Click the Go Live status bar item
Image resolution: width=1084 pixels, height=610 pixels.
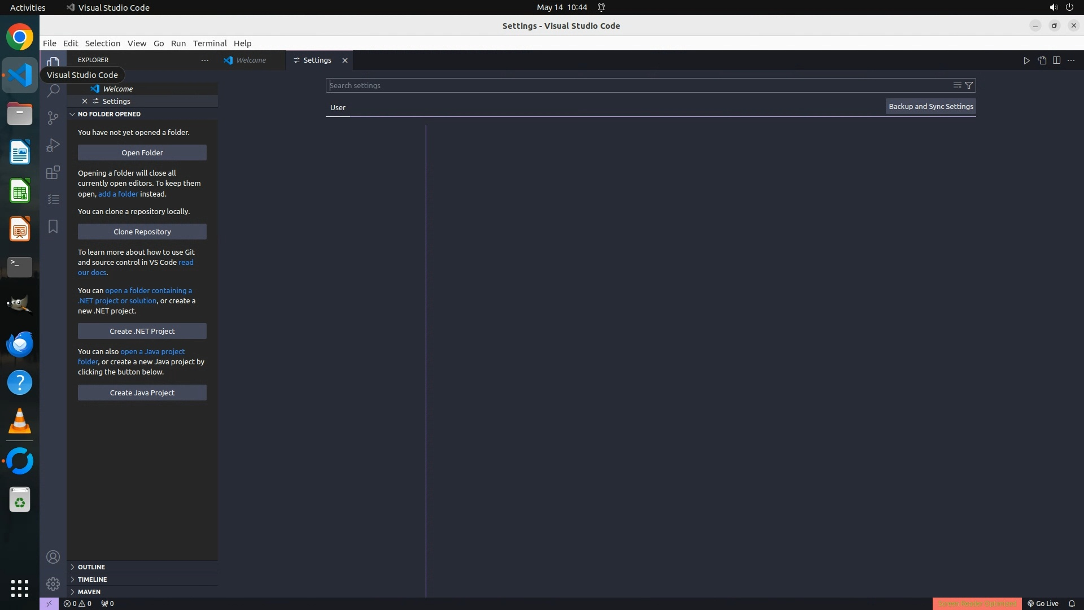[1043, 604]
